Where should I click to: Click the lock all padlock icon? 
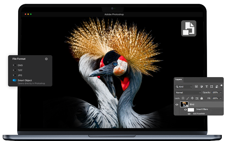[201, 98]
